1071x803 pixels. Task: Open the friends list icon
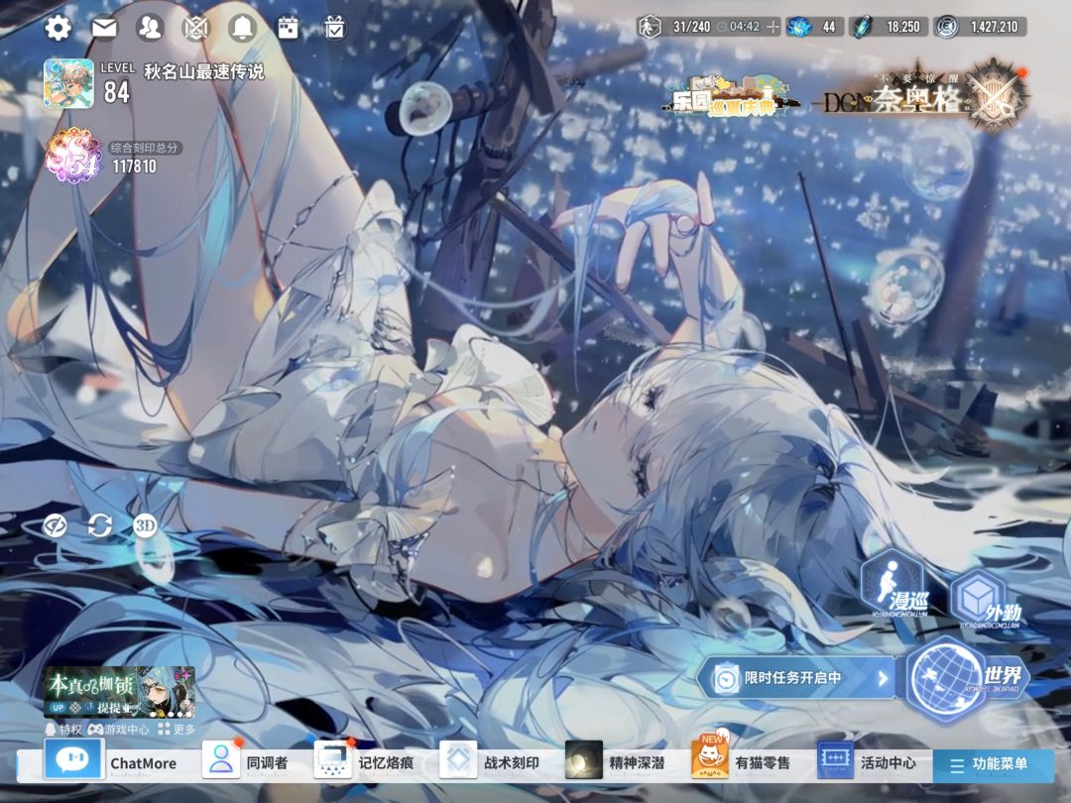151,28
